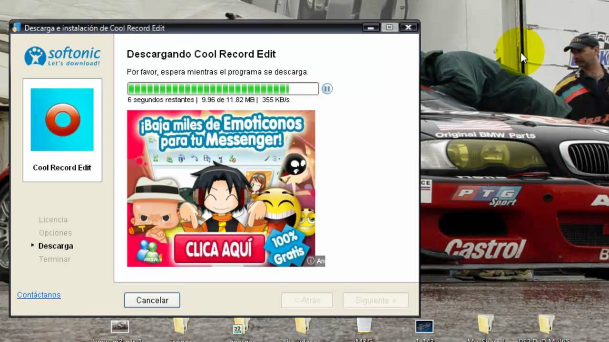The image size is (609, 342).
Task: Click the '355 KB/s' download speed text
Action: pyautogui.click(x=275, y=100)
